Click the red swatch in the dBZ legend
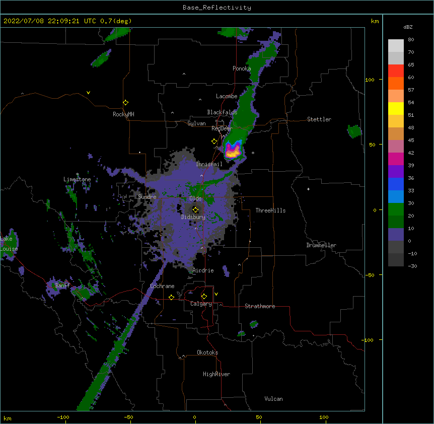 [396, 71]
